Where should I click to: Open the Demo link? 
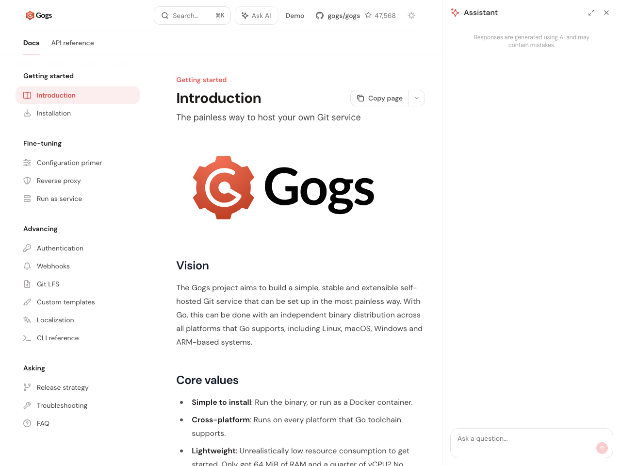pyautogui.click(x=294, y=16)
